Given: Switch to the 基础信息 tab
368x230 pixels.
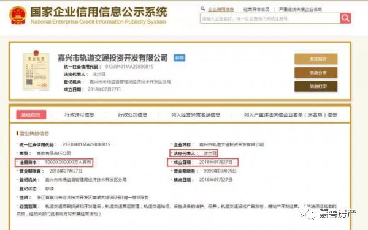Looking at the screenshot, I should point(31,114).
